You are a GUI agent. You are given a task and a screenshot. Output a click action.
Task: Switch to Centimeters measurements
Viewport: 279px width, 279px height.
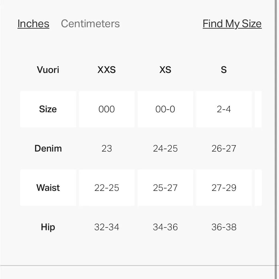(90, 24)
